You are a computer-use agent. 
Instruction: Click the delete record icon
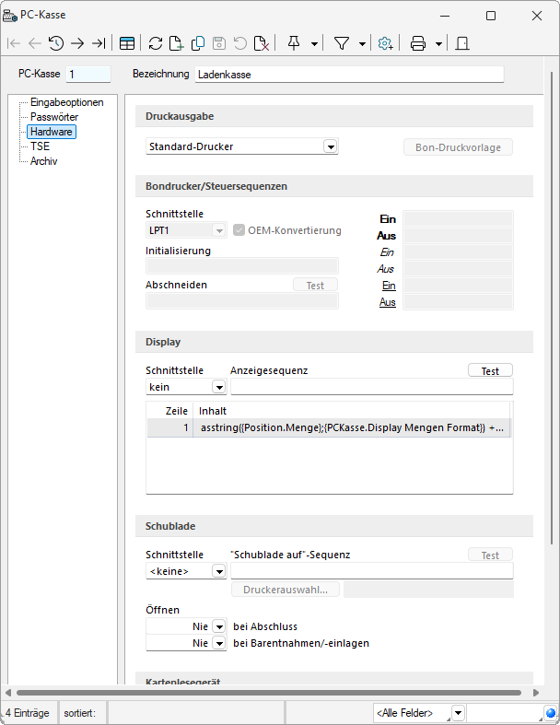coord(262,43)
